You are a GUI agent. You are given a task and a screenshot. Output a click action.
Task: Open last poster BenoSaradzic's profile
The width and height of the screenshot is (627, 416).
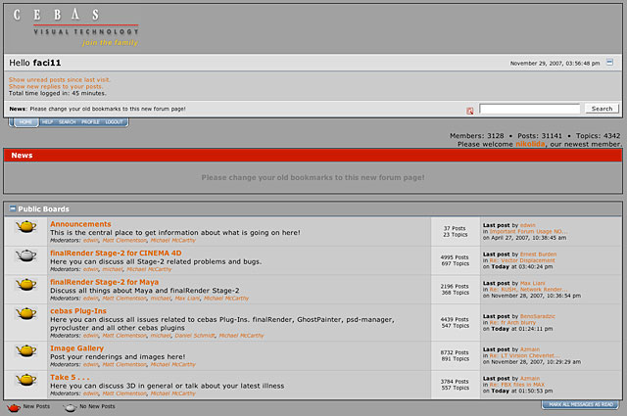538,316
